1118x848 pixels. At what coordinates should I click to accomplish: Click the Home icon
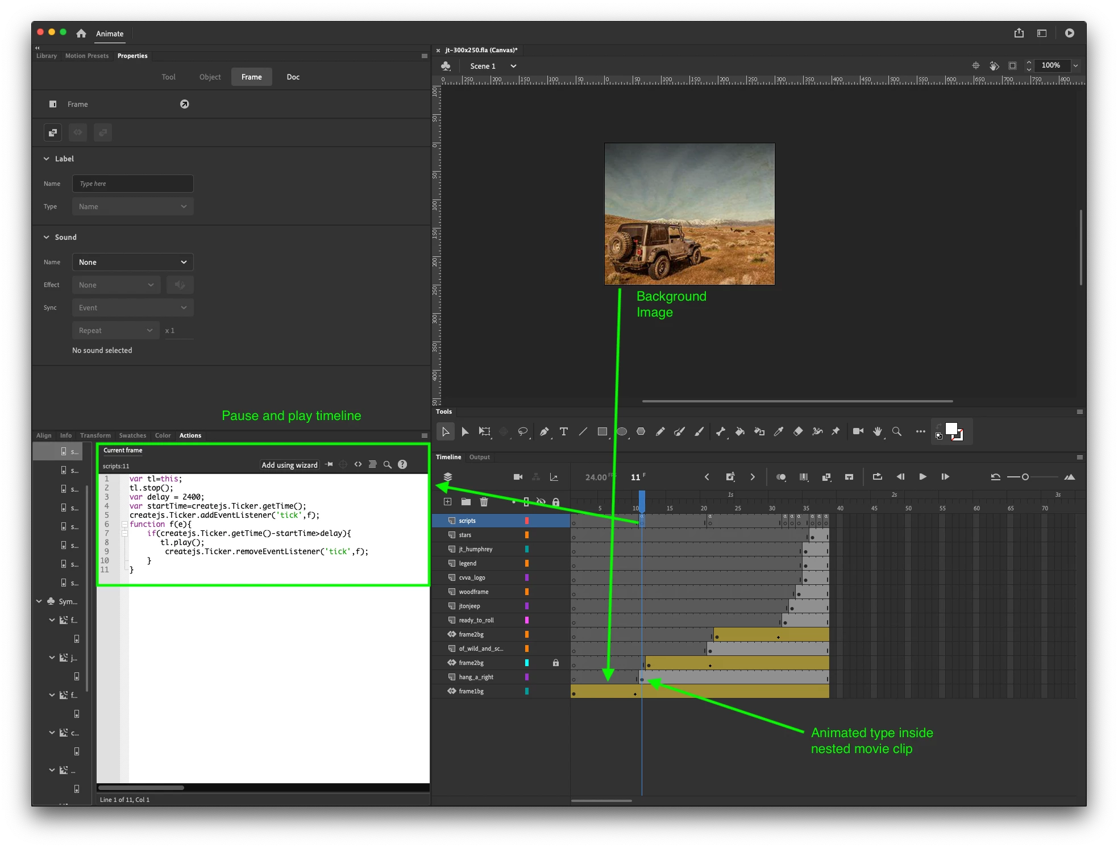[x=81, y=34]
